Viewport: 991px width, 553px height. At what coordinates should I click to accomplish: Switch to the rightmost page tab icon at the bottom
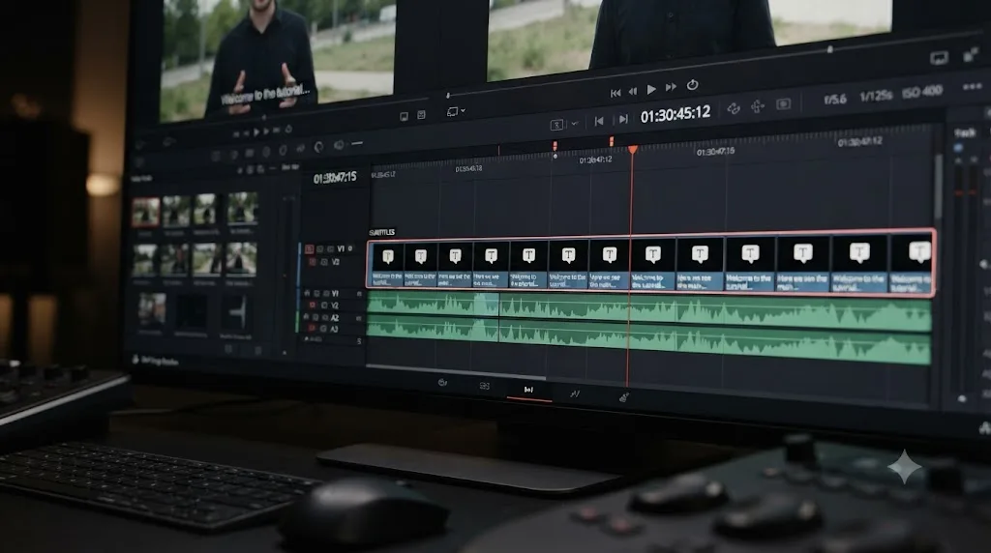[x=624, y=397]
